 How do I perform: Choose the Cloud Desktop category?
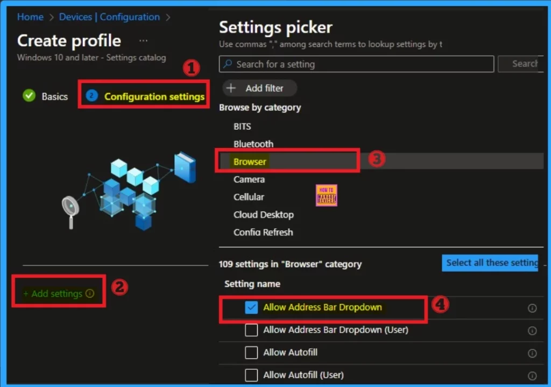[x=263, y=214]
